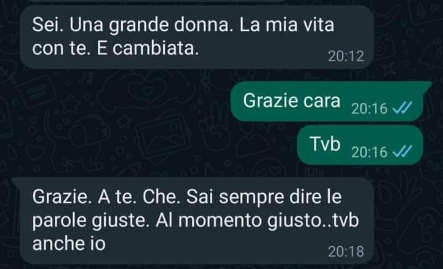Select the outgoing Grazie cara message
The image size is (443, 269).
[x=327, y=102]
